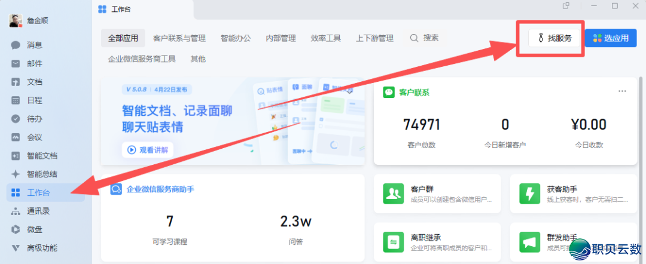Click the 企业微信服务商助手 icon
The image size is (646, 264).
tap(116, 189)
